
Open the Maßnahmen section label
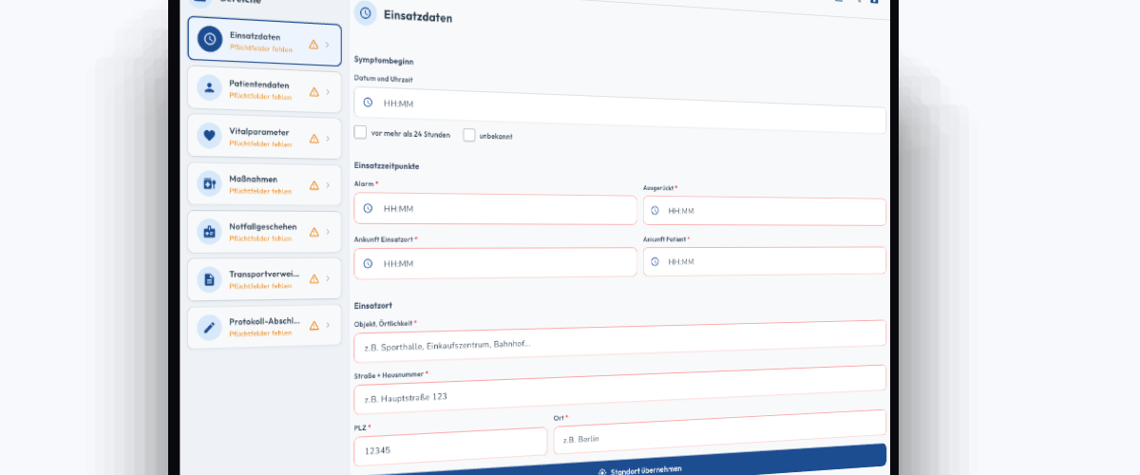coord(255,180)
